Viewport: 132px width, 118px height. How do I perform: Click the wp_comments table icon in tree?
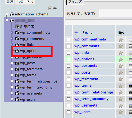pos(17,39)
